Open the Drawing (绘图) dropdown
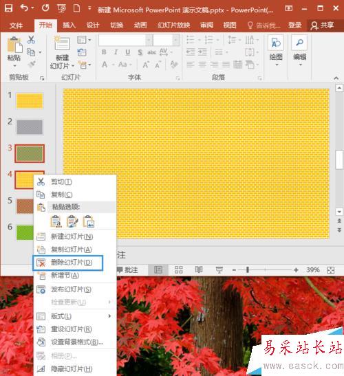The image size is (344, 376). pos(276,52)
